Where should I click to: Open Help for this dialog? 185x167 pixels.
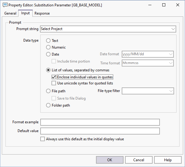[x=168, y=160]
